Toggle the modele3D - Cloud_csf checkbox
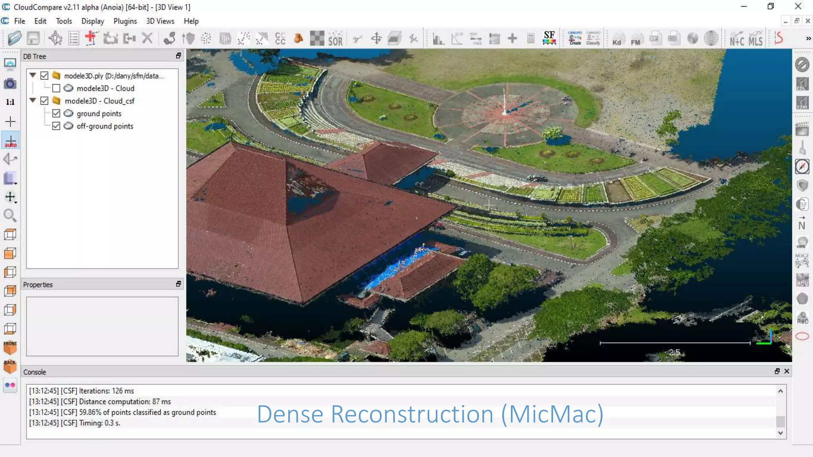 [44, 101]
